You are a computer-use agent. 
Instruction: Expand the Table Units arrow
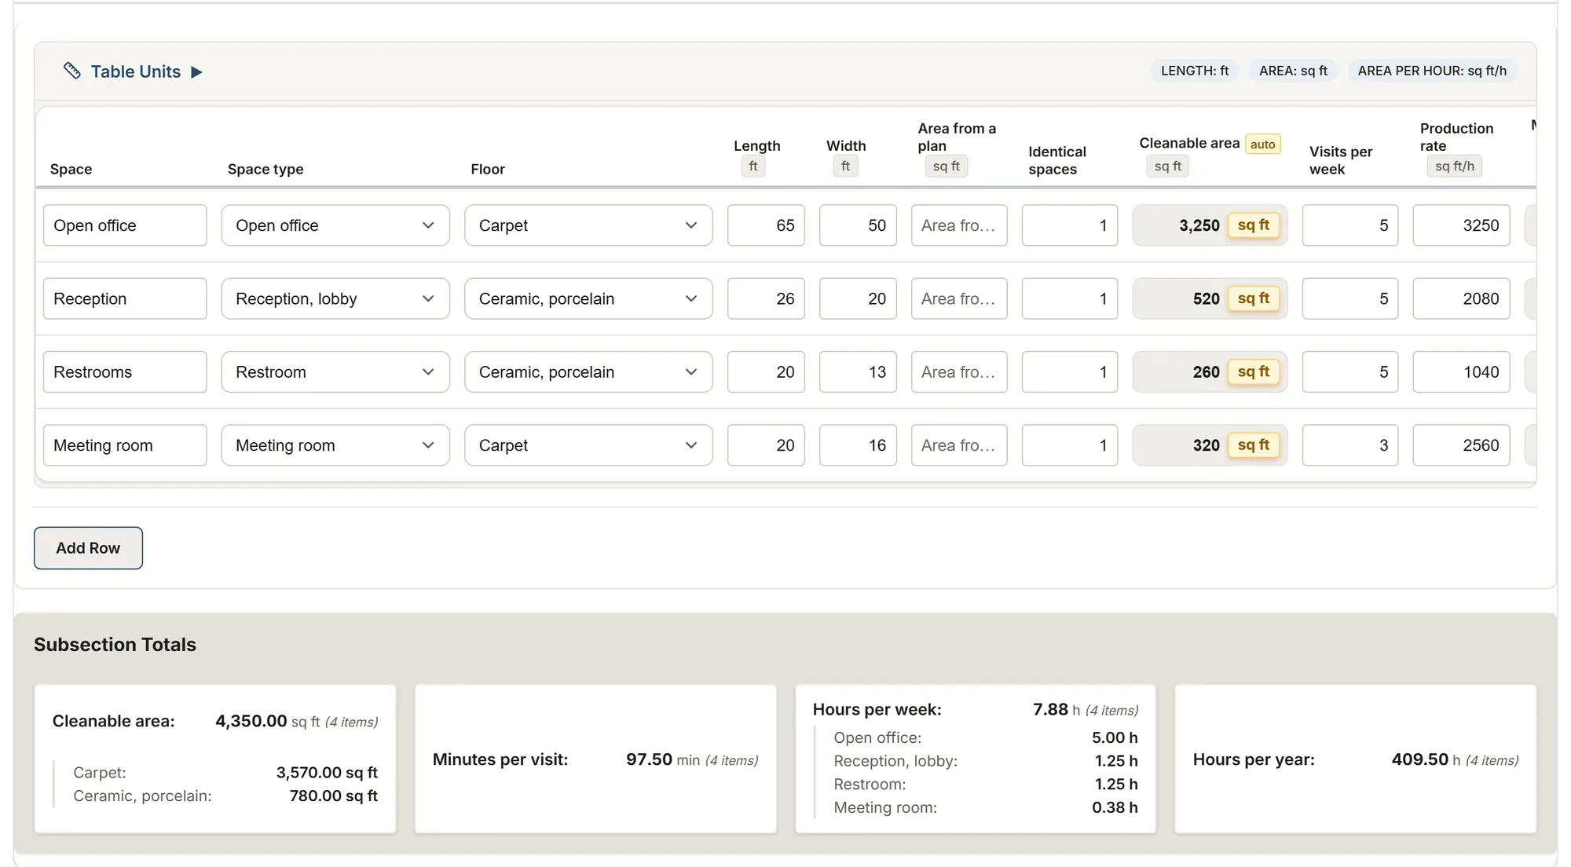(x=197, y=72)
